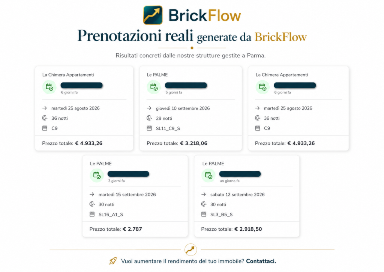The image size is (384, 272).
Task: Click the calendar check icon on the SL16_A1_S card
Action: [97, 176]
